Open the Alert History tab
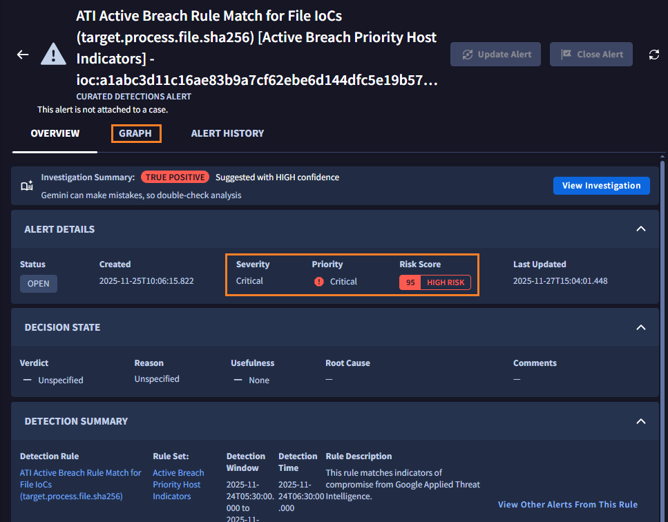 [227, 133]
